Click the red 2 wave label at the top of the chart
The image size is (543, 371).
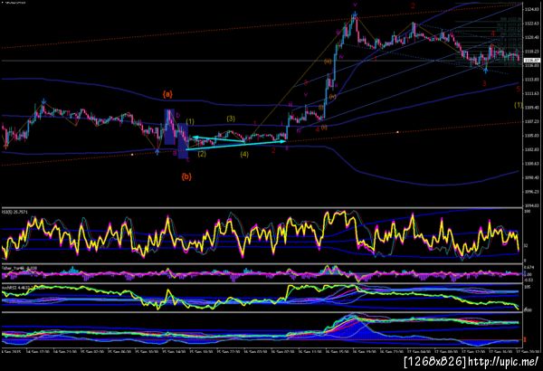413,6
